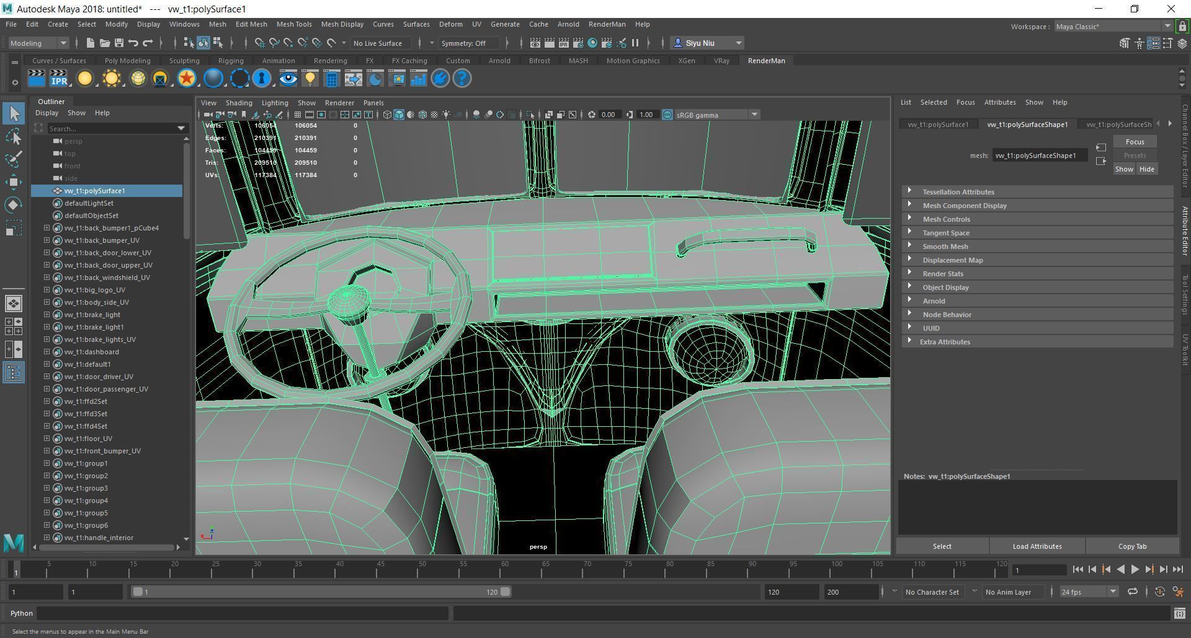Toggle select by object type mode
1191x638 pixels.
click(x=203, y=43)
